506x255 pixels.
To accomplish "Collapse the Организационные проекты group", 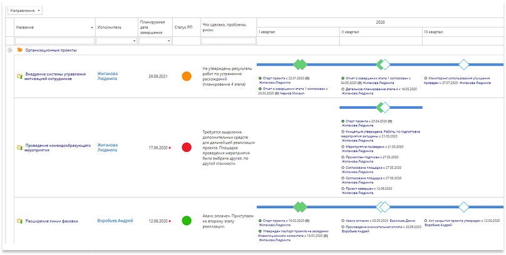I will click(x=9, y=50).
